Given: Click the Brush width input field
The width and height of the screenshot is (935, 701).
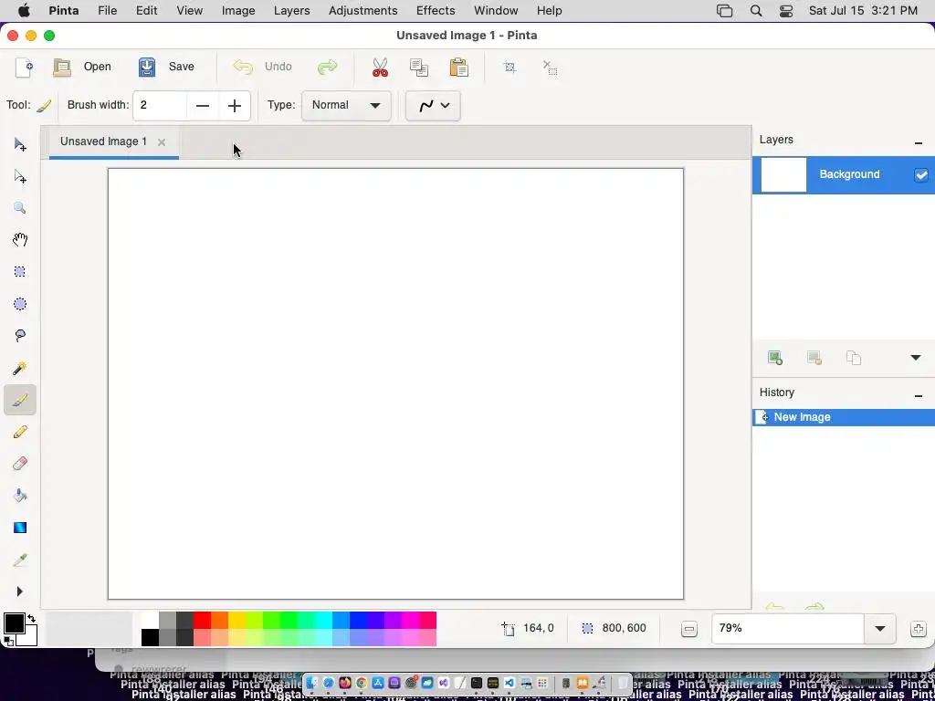Looking at the screenshot, I should coord(160,106).
